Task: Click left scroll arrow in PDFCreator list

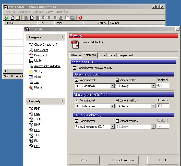Action: [x=5, y=71]
